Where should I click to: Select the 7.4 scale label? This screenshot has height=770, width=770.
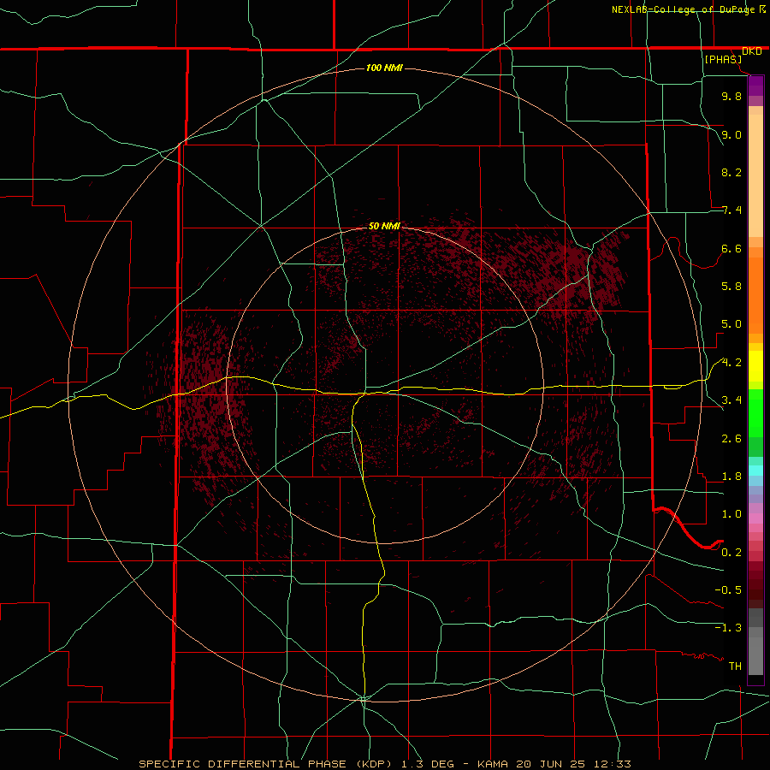(x=731, y=210)
